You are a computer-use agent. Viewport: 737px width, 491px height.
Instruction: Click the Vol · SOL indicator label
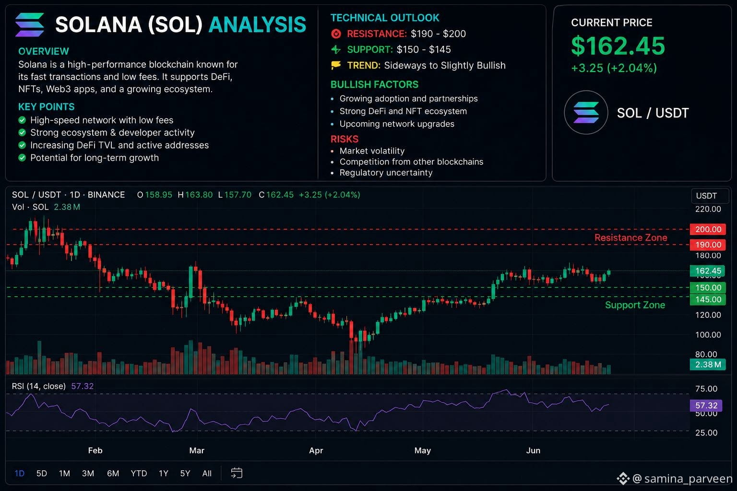(x=30, y=207)
